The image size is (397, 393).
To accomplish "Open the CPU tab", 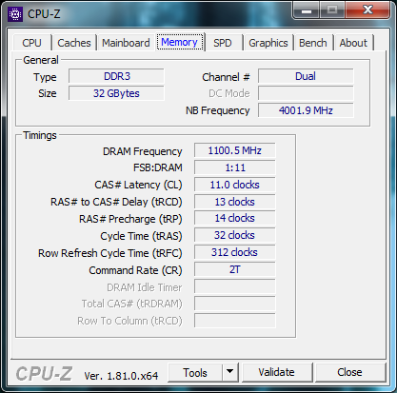I will pos(32,43).
